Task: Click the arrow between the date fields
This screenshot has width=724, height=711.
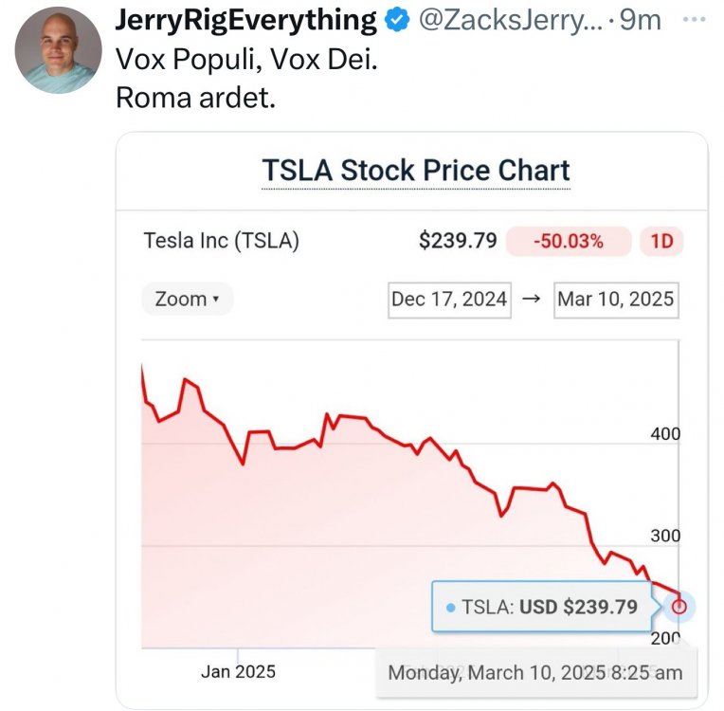Action: click(x=531, y=300)
